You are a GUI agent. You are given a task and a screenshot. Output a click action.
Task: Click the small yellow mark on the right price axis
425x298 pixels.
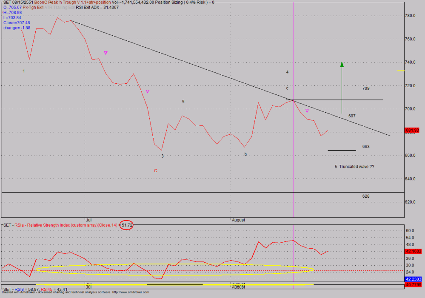coord(401,71)
